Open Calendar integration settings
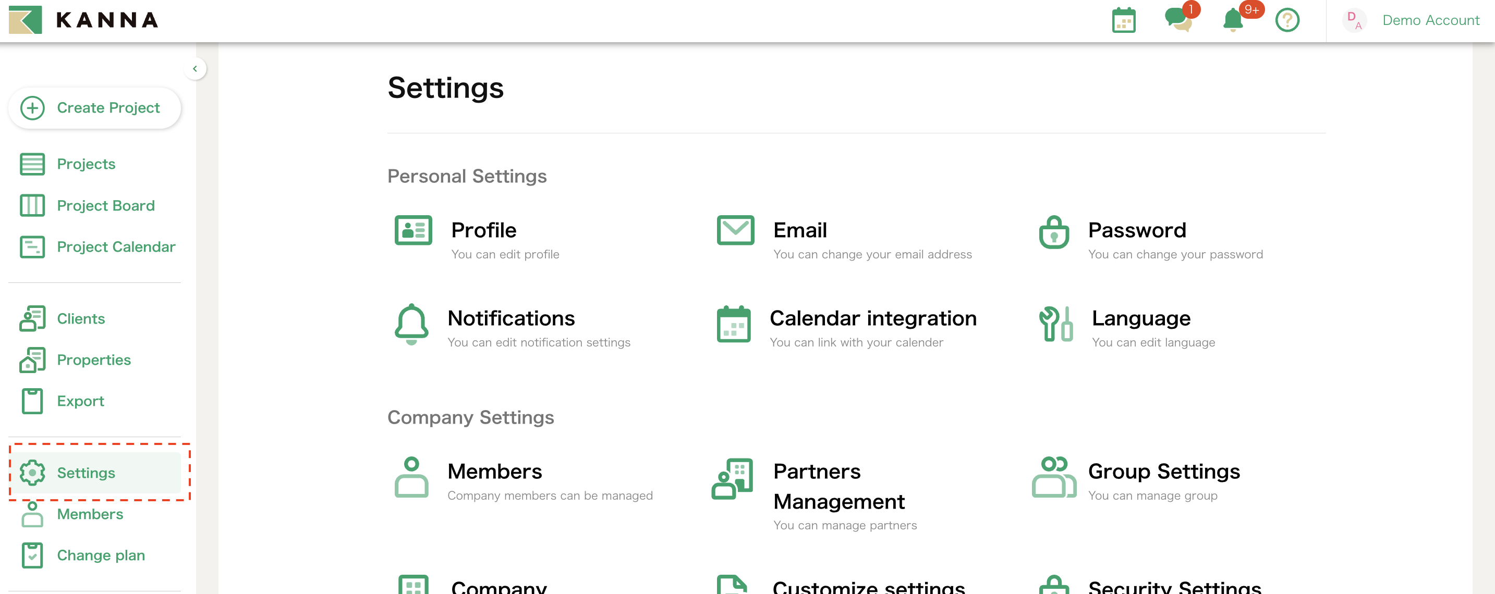The width and height of the screenshot is (1495, 594). pyautogui.click(x=872, y=318)
